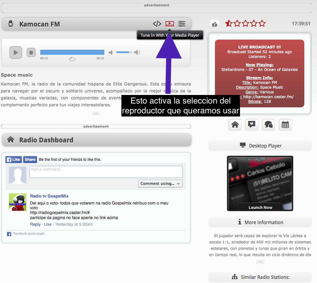Click the Space music heading
Image resolution: width=317 pixels, height=283 pixels.
(17, 75)
